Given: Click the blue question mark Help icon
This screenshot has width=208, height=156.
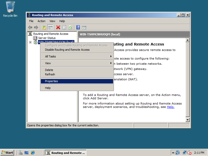Looking at the screenshot, I should coord(78,28).
